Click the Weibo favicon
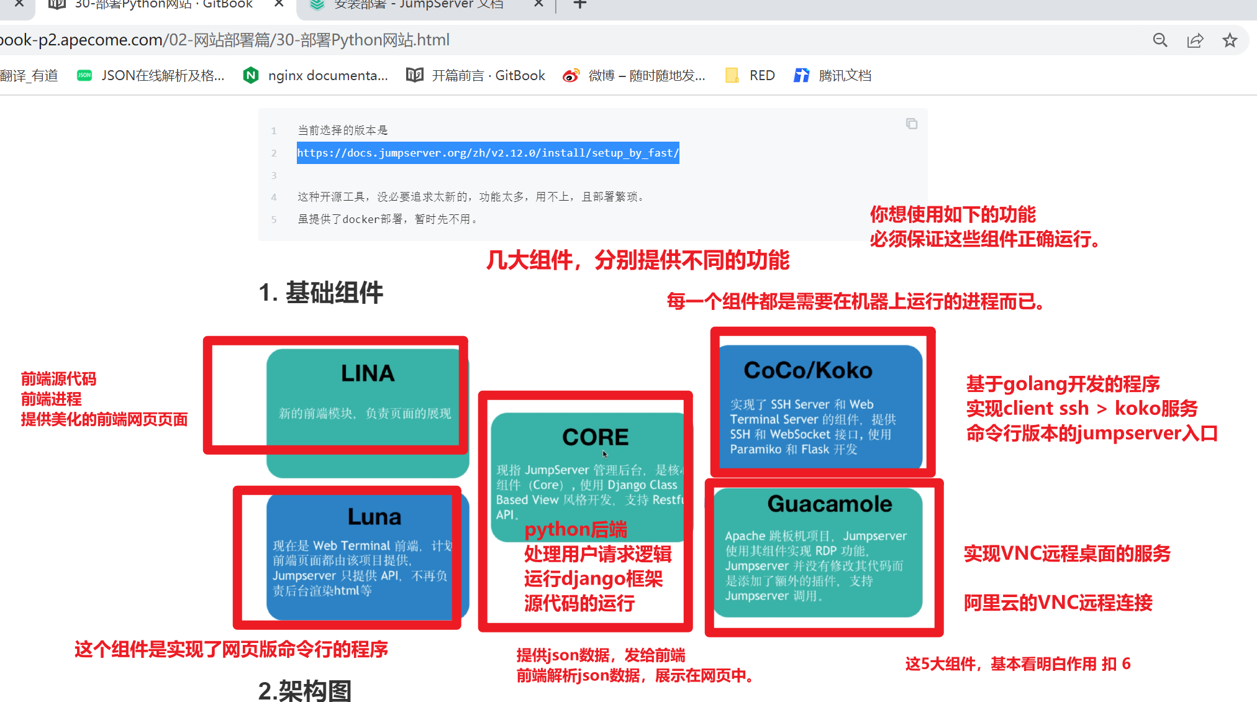The image size is (1257, 702). tap(571, 76)
